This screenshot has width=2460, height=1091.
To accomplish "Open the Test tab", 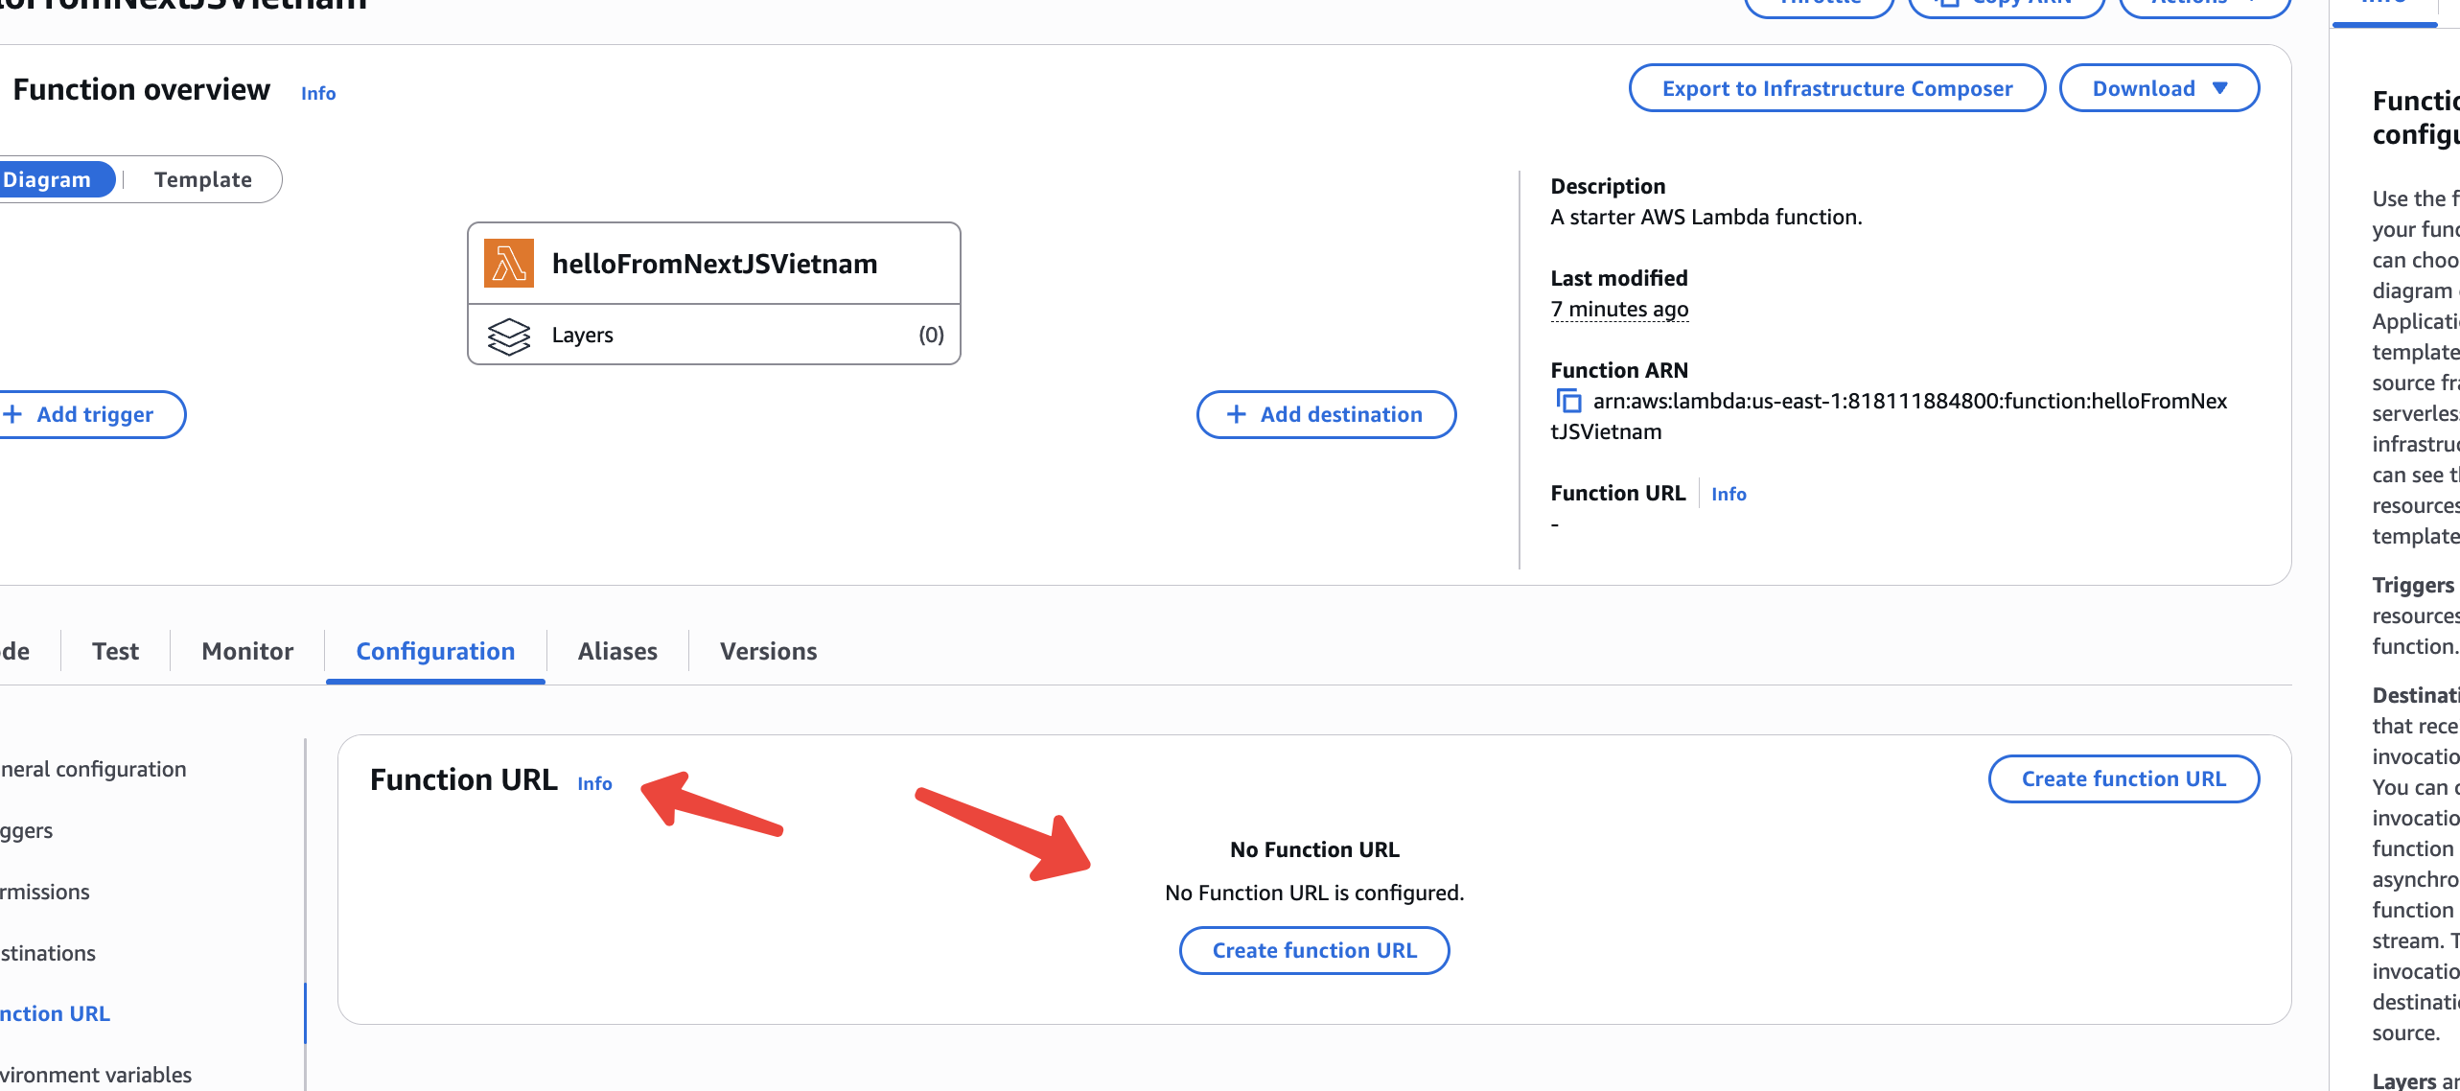I will pos(115,652).
